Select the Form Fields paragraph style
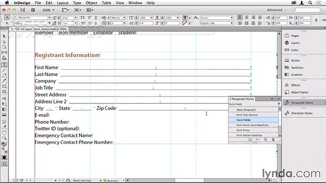The width and height of the screenshot is (326, 183). pos(253,120)
